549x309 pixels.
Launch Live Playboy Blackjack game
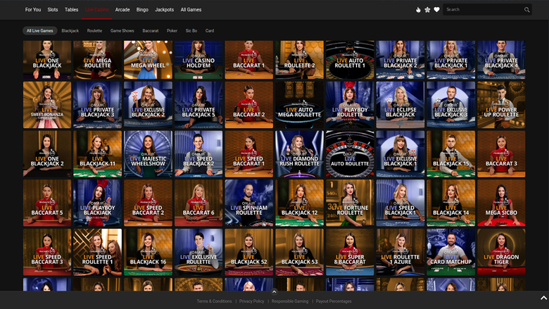click(98, 203)
